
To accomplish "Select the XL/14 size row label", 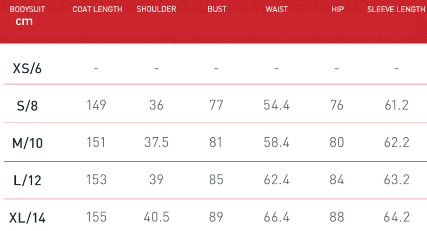I will (27, 217).
